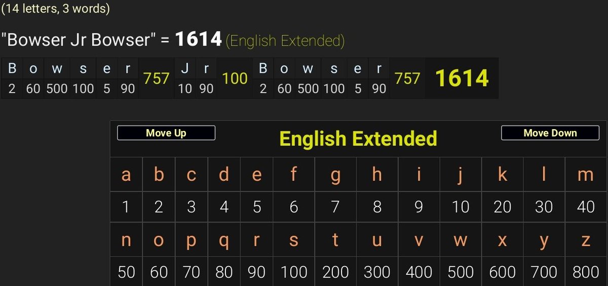Select letter t in cipher chart

click(335, 240)
